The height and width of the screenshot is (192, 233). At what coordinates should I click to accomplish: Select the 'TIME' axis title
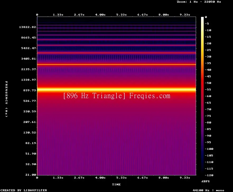tap(116, 184)
